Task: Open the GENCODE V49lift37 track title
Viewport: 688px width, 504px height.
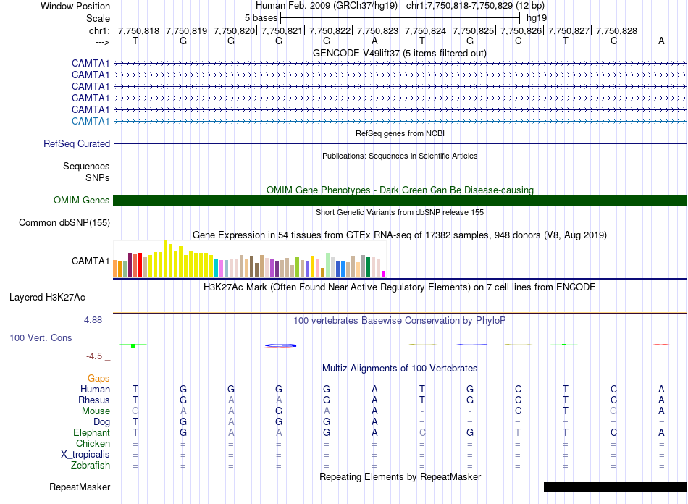Action: [400, 53]
